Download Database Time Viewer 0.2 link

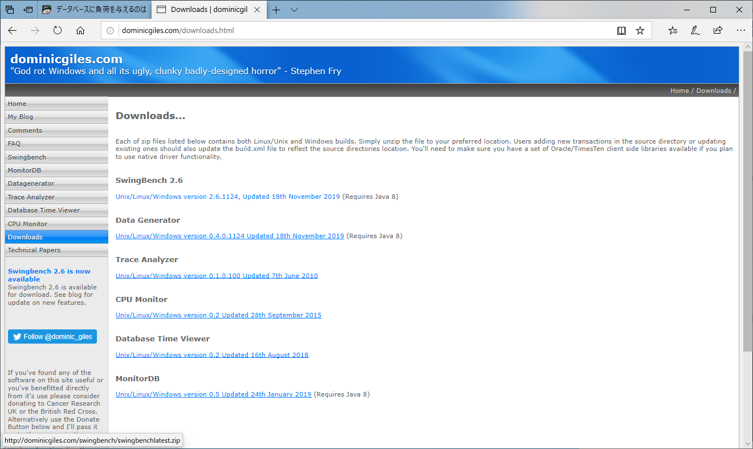click(x=212, y=355)
